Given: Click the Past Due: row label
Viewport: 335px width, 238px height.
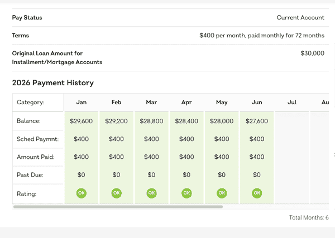Looking at the screenshot, I should click(30, 175).
